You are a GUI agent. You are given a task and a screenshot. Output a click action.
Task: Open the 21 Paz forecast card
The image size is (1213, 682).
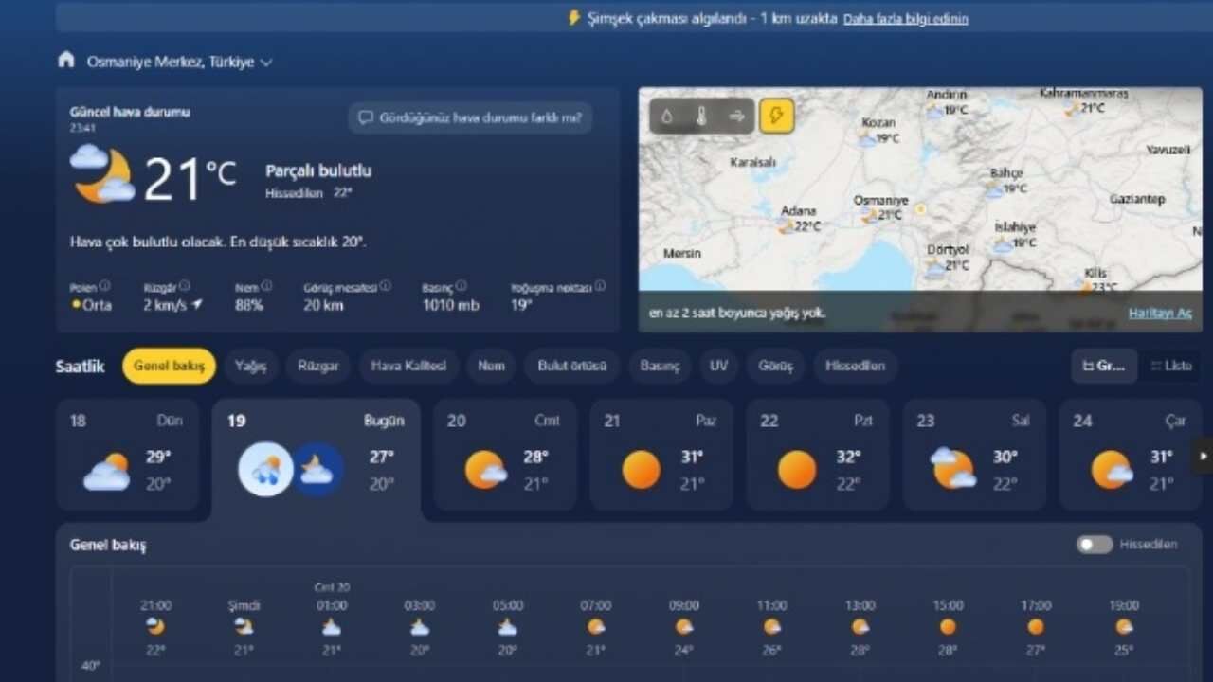[x=661, y=455]
